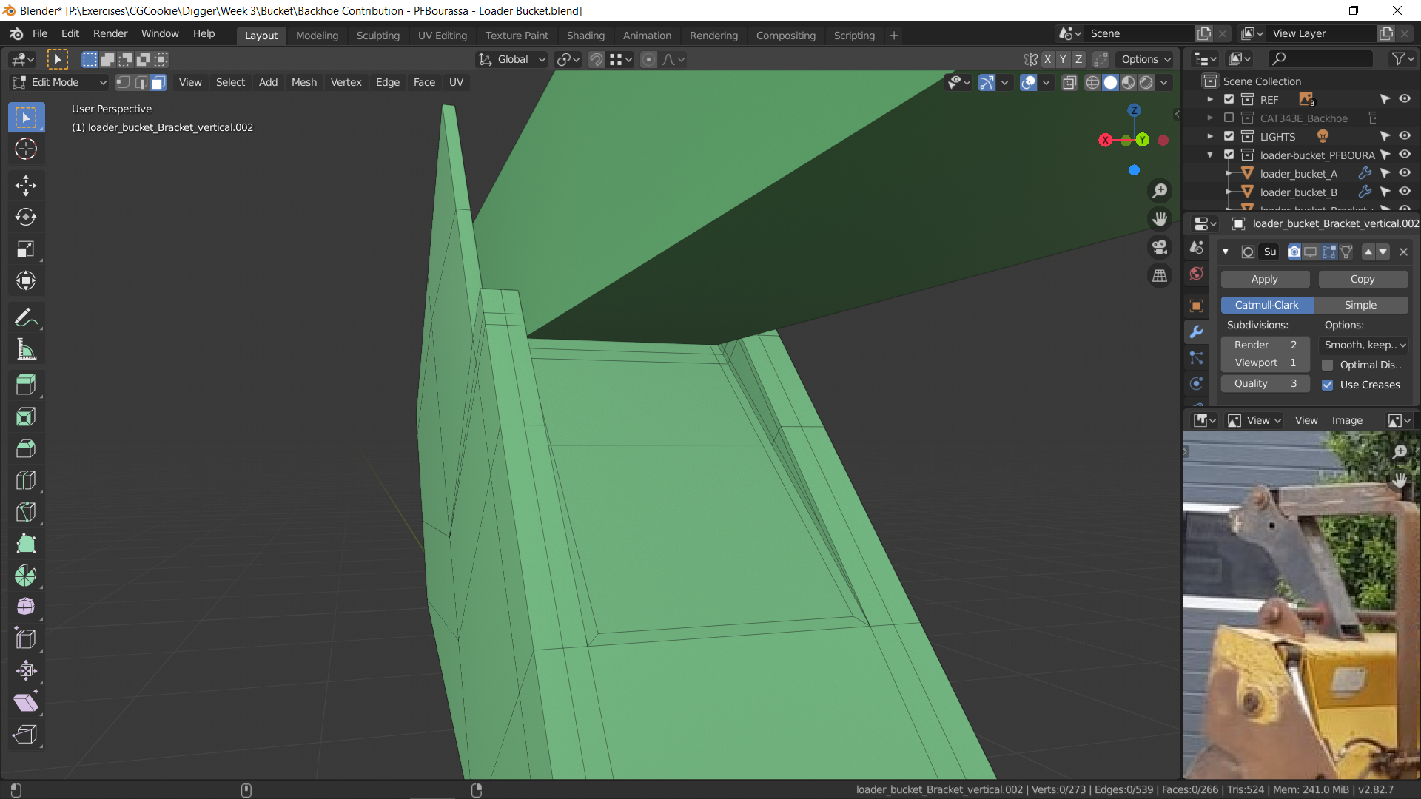Expand the REF collection in outliner

[x=1210, y=99]
